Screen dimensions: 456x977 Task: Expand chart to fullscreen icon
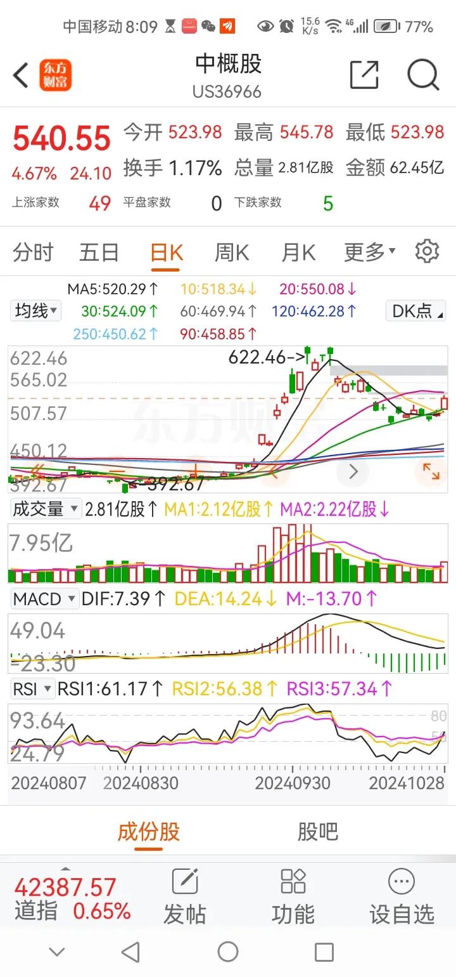click(x=431, y=471)
